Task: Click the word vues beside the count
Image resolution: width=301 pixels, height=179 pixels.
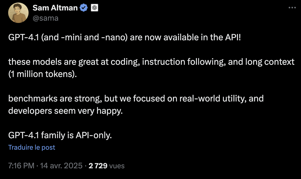Action: (x=117, y=166)
